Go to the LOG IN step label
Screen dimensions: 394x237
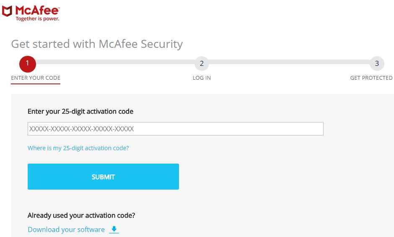[202, 78]
